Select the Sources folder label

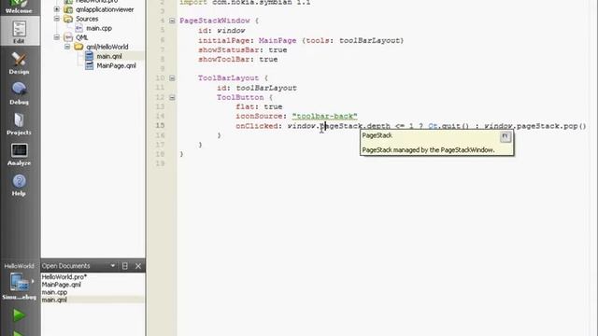tap(87, 19)
